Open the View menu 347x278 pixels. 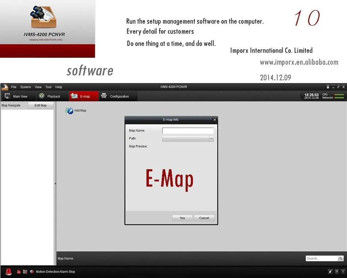38,87
